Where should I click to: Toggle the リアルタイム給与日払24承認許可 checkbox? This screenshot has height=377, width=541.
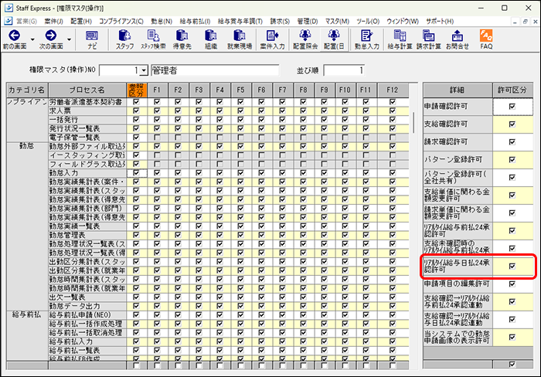click(512, 267)
